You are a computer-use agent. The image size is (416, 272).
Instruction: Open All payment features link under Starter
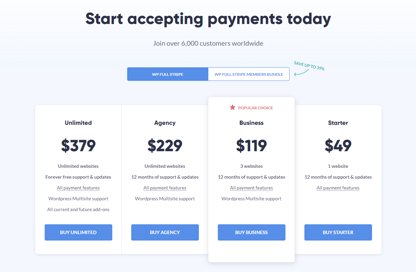pos(338,188)
